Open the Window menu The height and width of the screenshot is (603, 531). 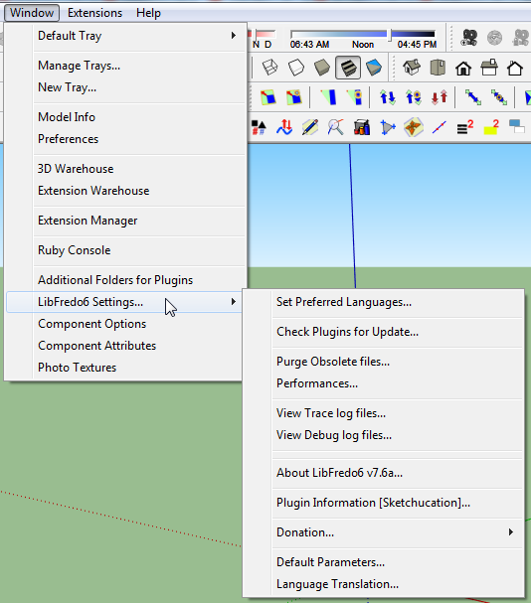click(32, 13)
